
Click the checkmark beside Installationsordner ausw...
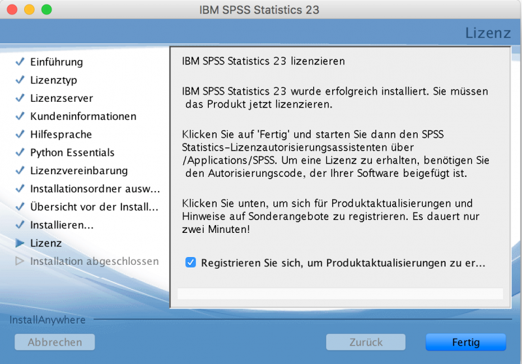[20, 189]
